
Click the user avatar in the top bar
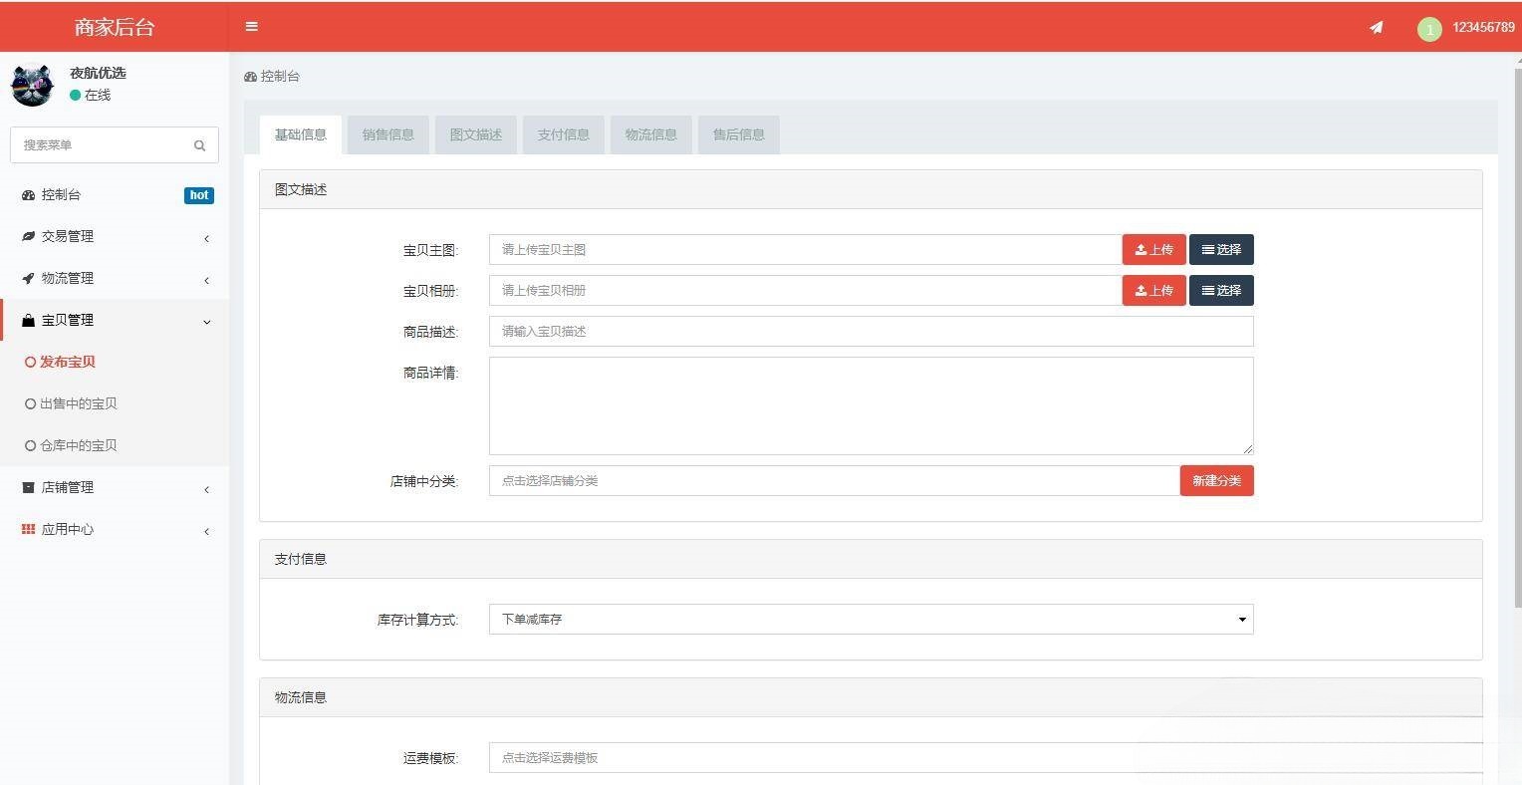click(x=1429, y=28)
